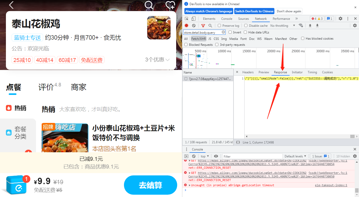Select the 热销 category in sidebar
359x197 pixels.
16,108
